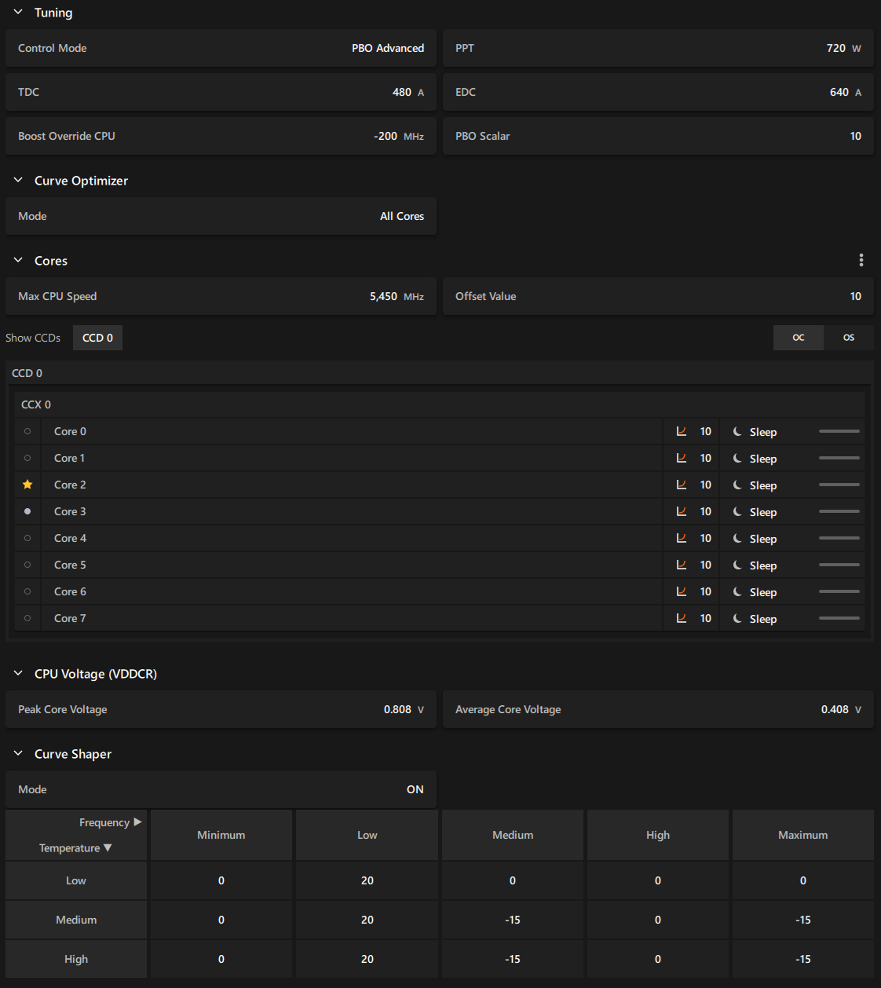Select the Core 4 circle marker
The height and width of the screenshot is (988, 881).
click(27, 538)
